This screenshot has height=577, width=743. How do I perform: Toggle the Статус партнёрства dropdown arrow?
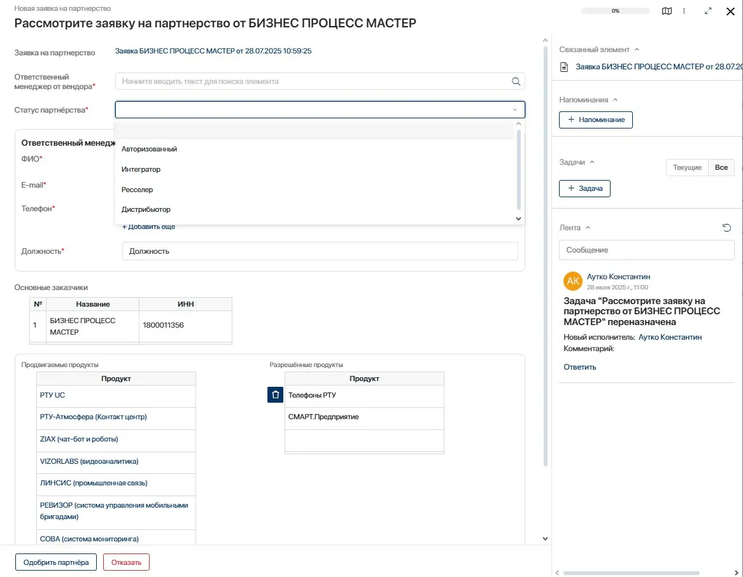click(514, 110)
